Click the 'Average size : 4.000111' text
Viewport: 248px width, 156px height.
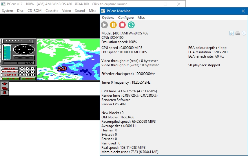pyautogui.click(x=118, y=126)
